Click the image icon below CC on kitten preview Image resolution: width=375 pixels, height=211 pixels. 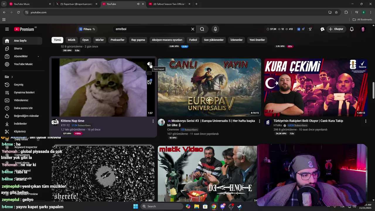point(149,82)
